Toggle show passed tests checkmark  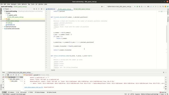pos(6,75)
